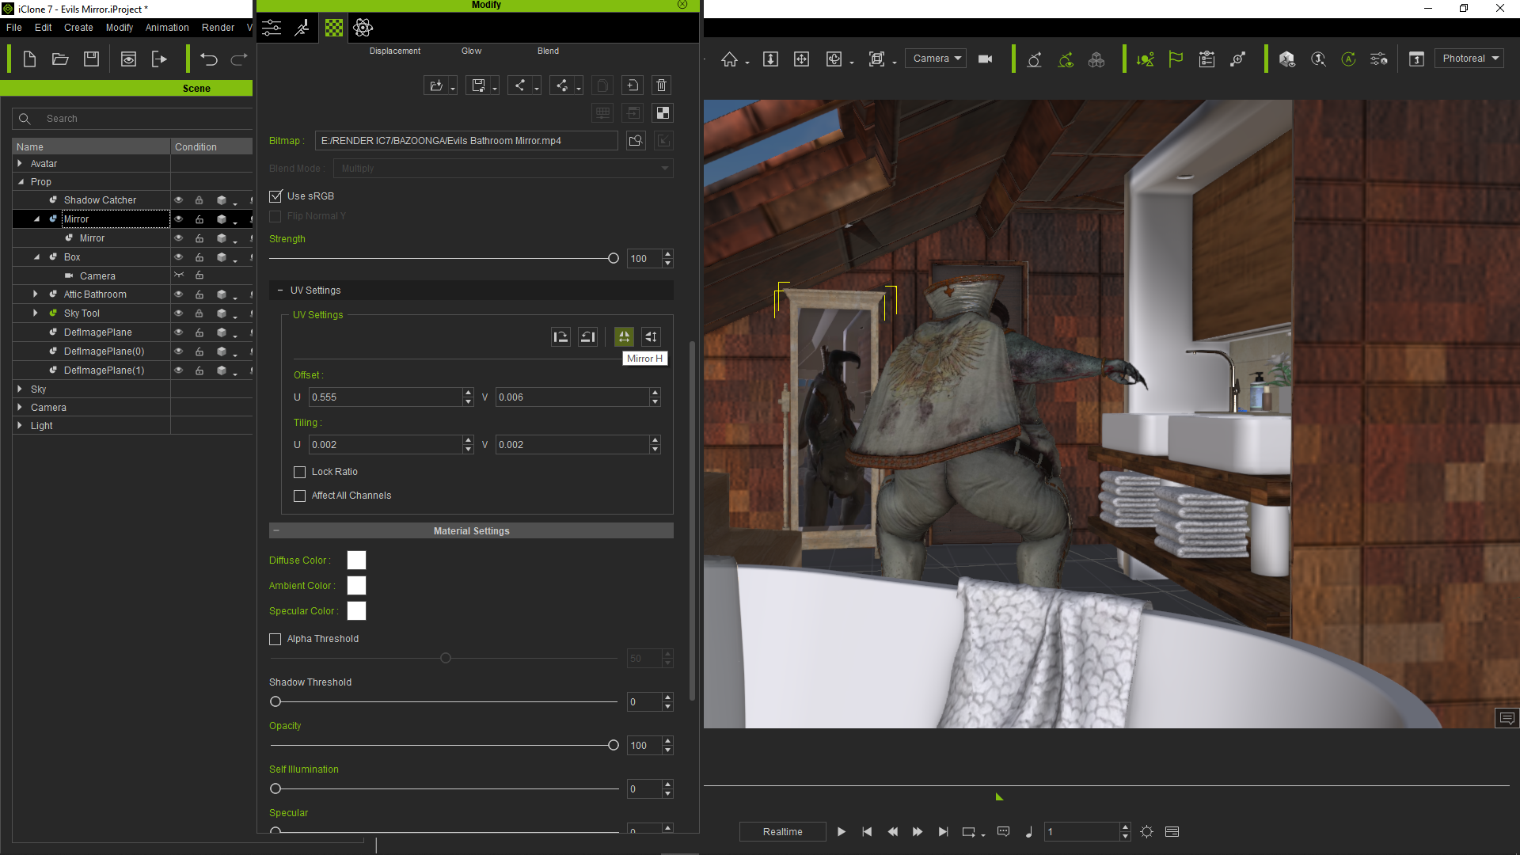Rotate UV clockwise icon
Image resolution: width=1520 pixels, height=855 pixels.
point(560,337)
